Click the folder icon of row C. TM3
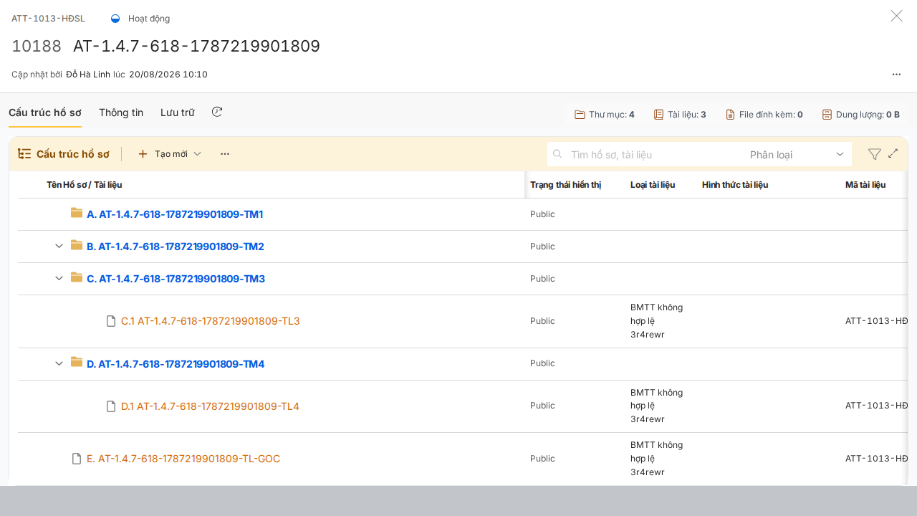The width and height of the screenshot is (917, 516). 77,277
